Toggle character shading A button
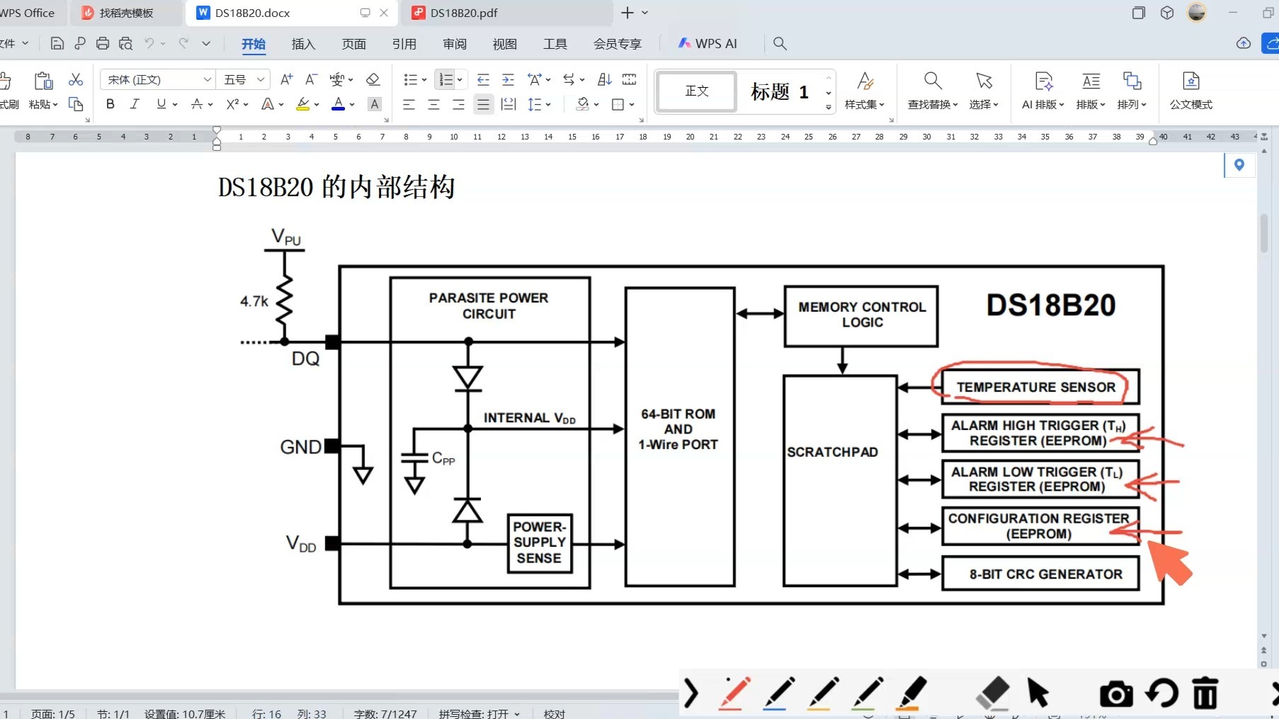1279x719 pixels. coord(375,104)
